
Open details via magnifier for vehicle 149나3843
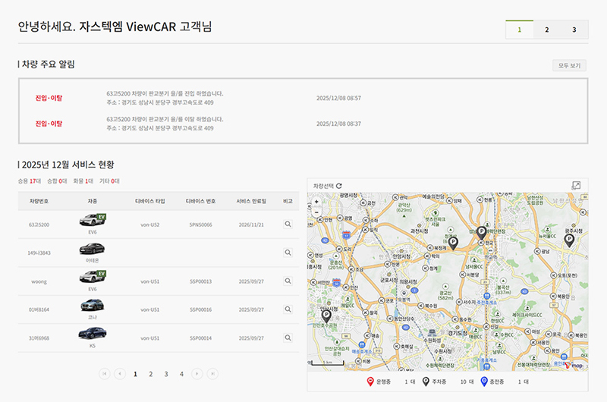tap(288, 253)
